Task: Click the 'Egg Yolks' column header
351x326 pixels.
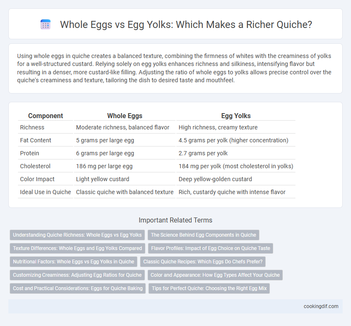Action: (x=236, y=116)
